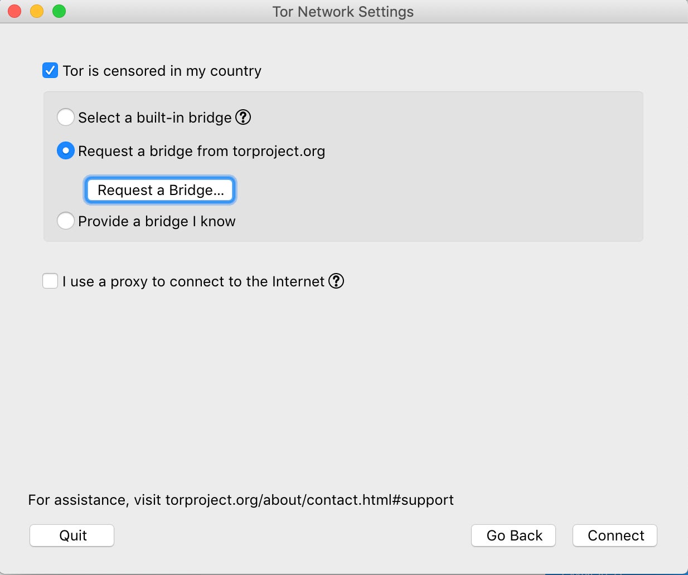Select the built-in bridge radio button
Screen dimensions: 688x575
pos(66,118)
